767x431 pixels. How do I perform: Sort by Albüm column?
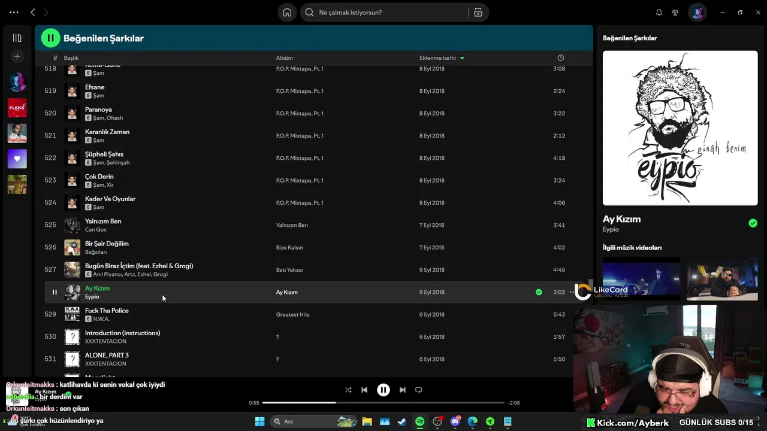(284, 58)
